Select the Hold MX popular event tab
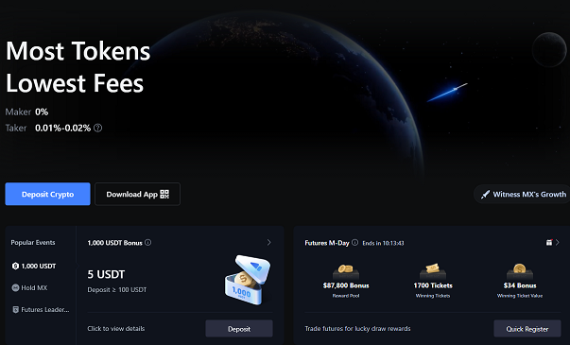This screenshot has width=570, height=345. (x=29, y=288)
